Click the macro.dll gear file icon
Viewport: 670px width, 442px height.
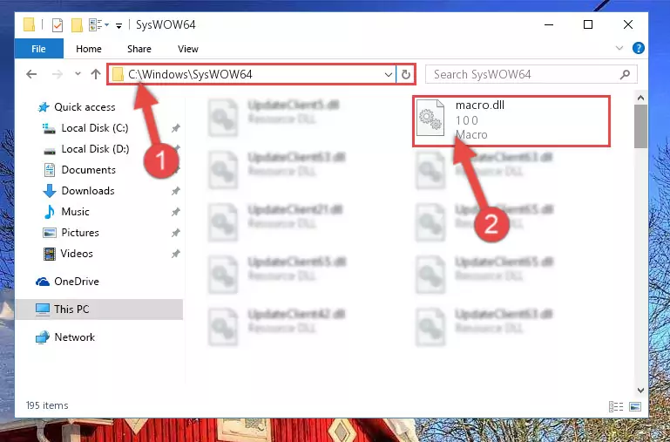point(430,118)
